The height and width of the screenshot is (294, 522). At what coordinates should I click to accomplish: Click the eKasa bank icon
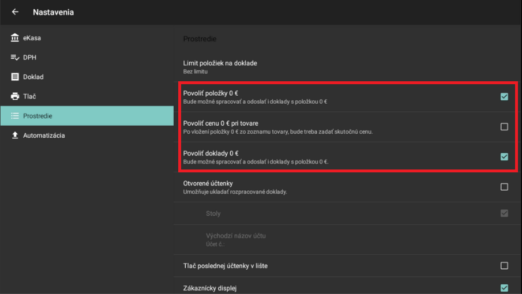coord(15,38)
